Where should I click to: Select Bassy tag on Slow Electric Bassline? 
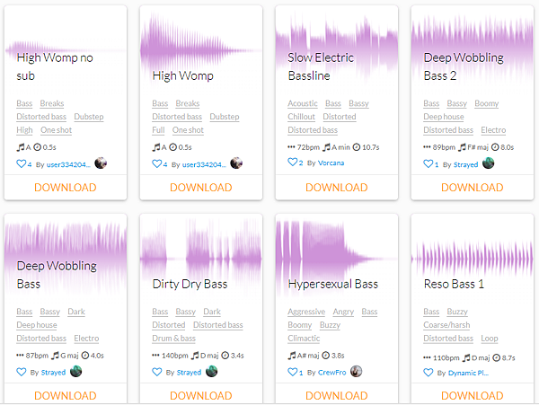358,103
